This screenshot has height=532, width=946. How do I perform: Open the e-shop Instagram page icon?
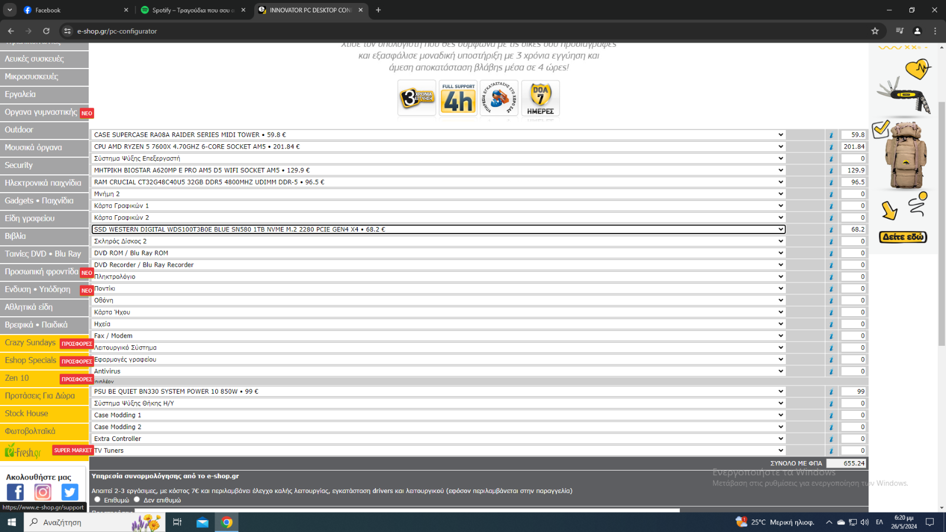tap(43, 492)
